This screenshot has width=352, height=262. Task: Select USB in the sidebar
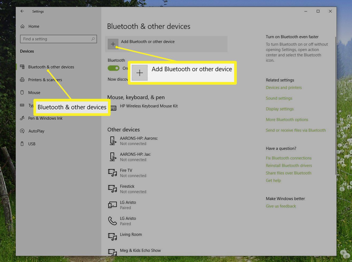point(32,144)
